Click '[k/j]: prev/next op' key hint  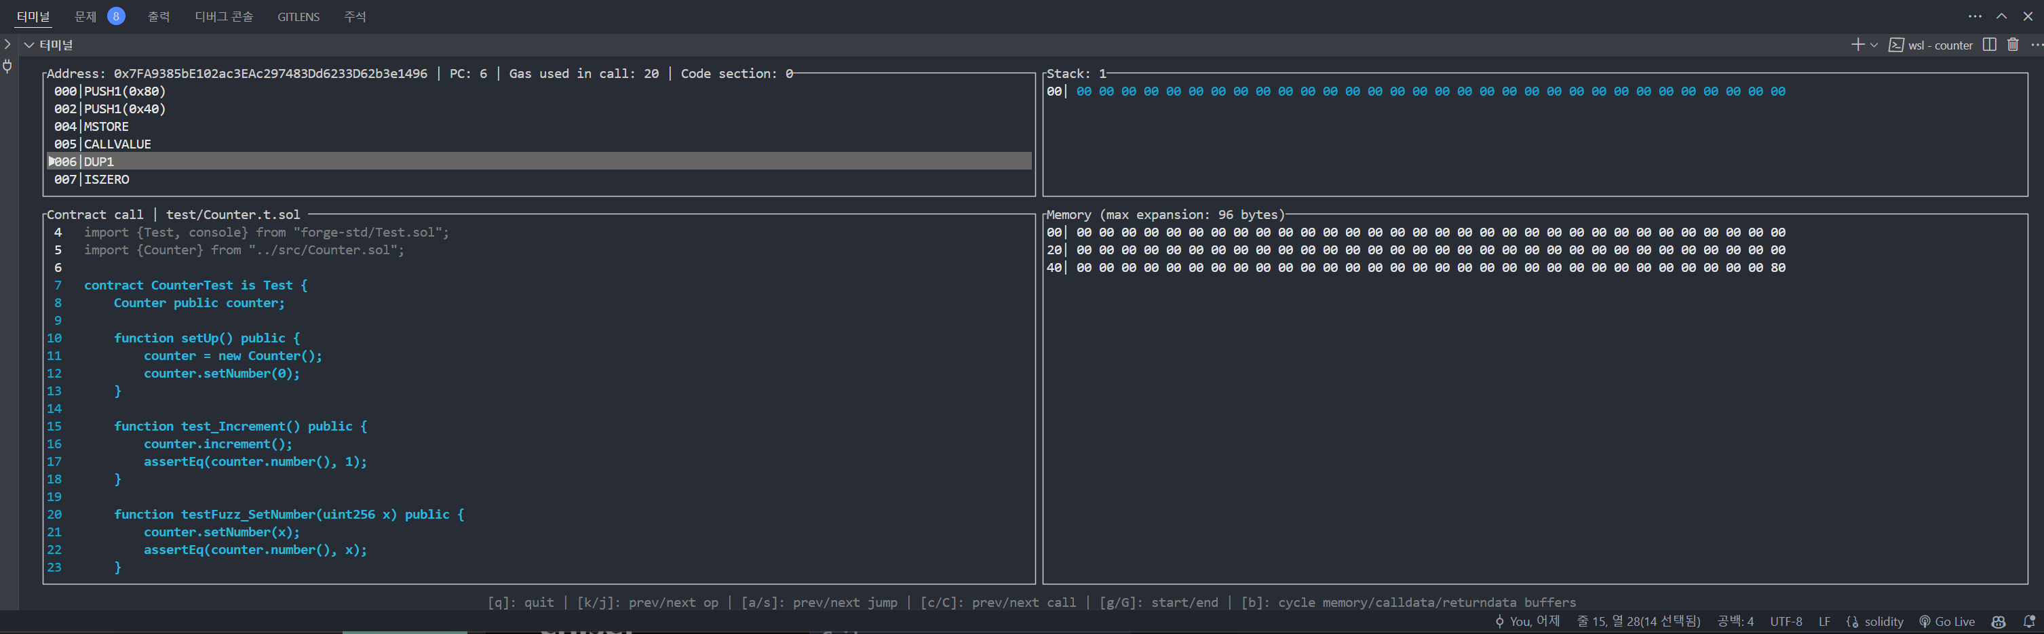pyautogui.click(x=647, y=603)
